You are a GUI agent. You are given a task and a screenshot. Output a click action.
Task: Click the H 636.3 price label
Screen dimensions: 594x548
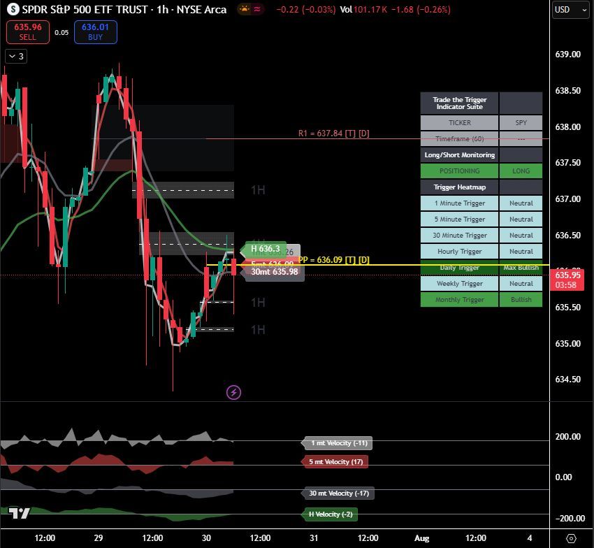point(265,249)
